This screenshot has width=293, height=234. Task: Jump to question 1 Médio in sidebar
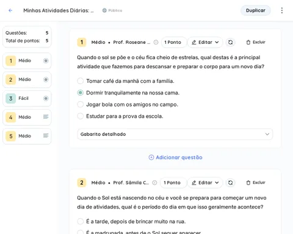27,60
